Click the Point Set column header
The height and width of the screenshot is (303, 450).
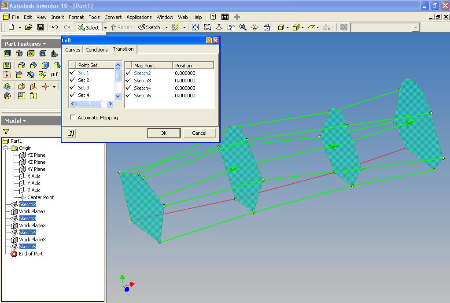click(95, 65)
